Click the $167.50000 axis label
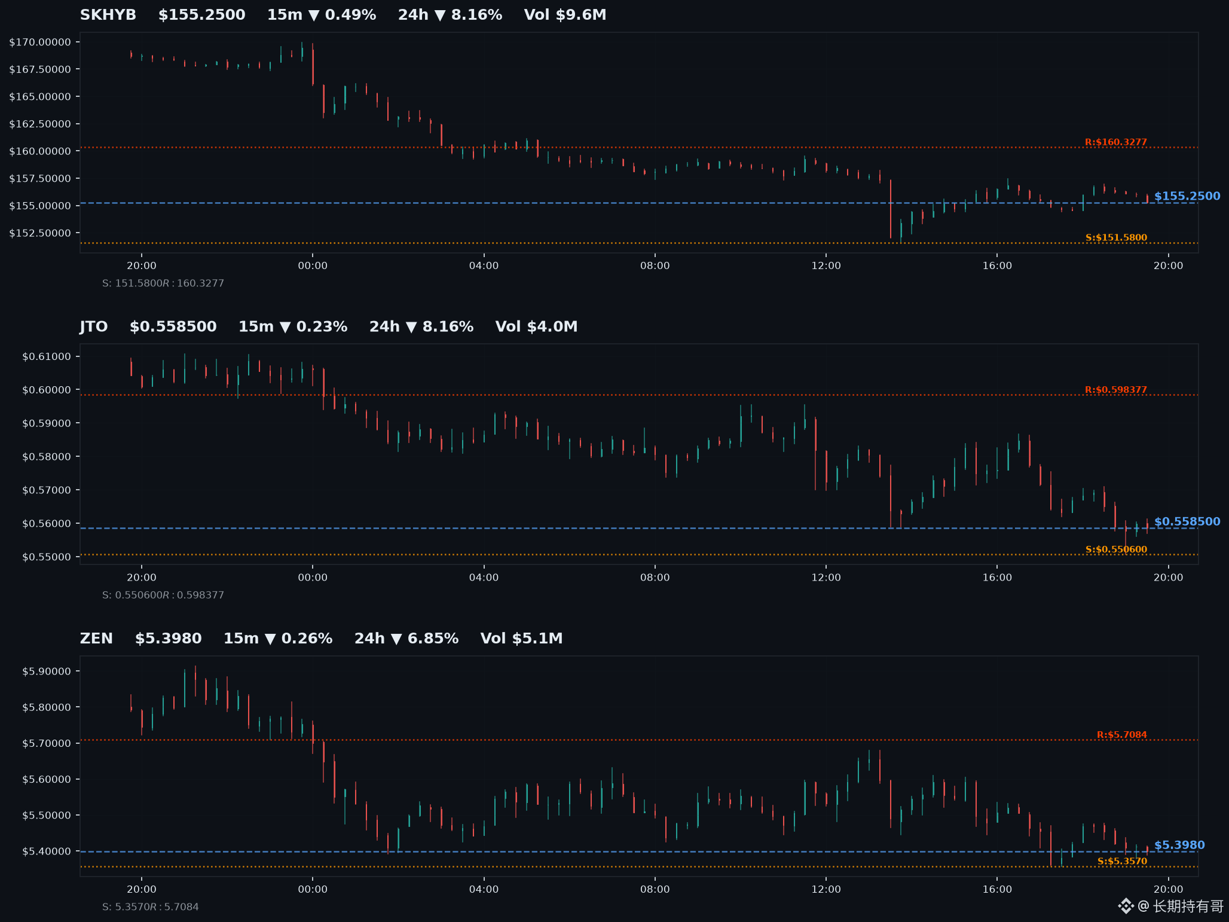The width and height of the screenshot is (1229, 922). pyautogui.click(x=40, y=69)
